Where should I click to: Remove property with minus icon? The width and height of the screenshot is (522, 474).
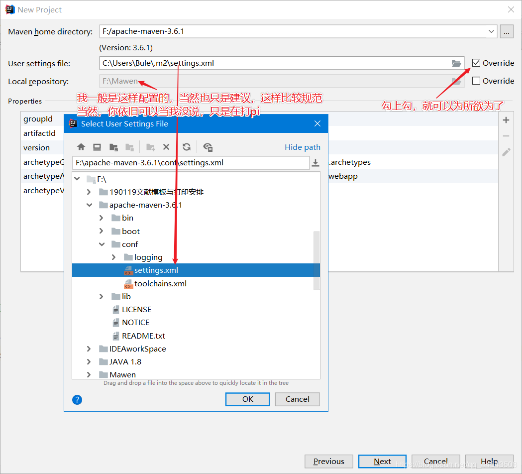coord(506,136)
